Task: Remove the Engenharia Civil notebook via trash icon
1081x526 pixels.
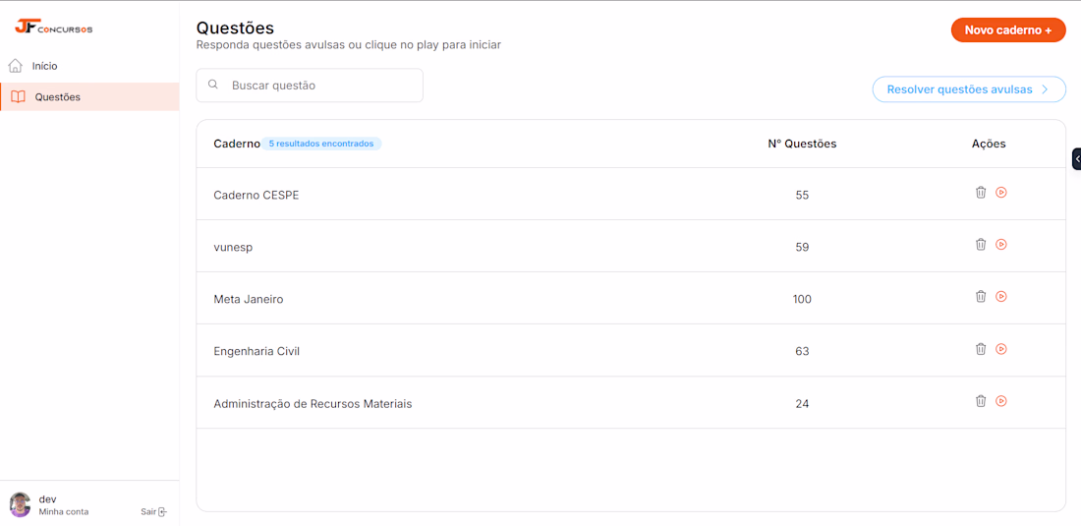Action: [981, 349]
